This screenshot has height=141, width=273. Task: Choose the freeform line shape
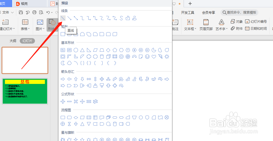point(128,18)
